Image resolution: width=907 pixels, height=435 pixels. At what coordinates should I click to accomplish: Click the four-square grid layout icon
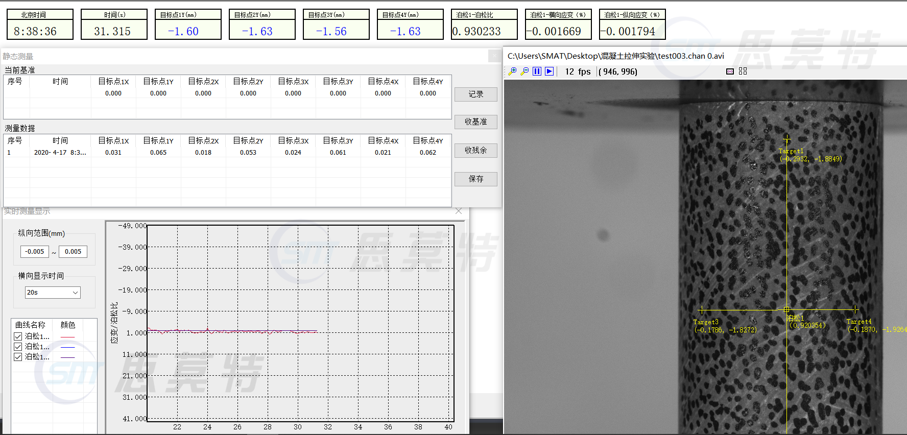[743, 71]
